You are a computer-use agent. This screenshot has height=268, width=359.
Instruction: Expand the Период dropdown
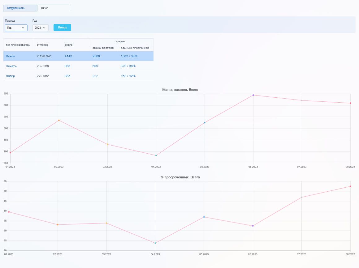click(16, 28)
